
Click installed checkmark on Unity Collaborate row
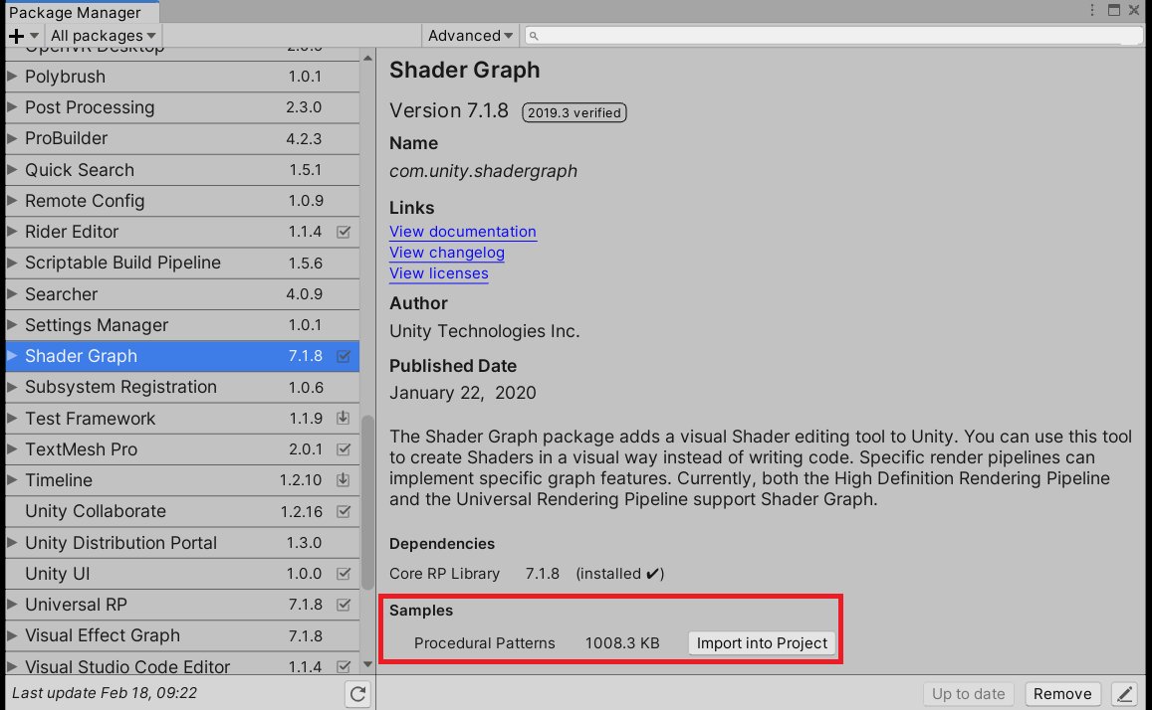coord(344,511)
